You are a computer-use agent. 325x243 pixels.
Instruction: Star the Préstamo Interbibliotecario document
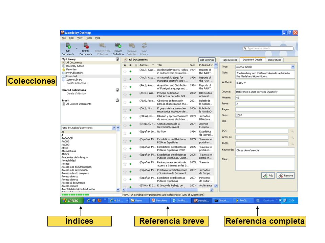[x=125, y=172]
